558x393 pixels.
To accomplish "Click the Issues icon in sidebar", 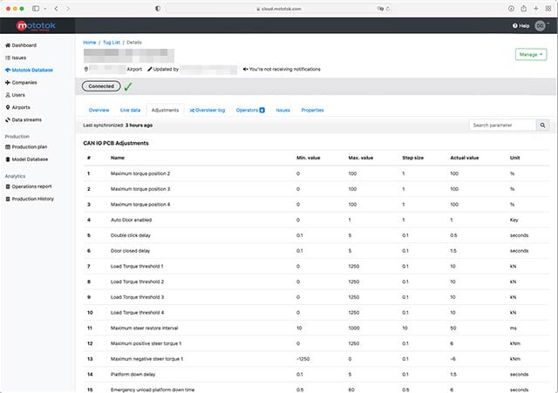I will (x=7, y=58).
